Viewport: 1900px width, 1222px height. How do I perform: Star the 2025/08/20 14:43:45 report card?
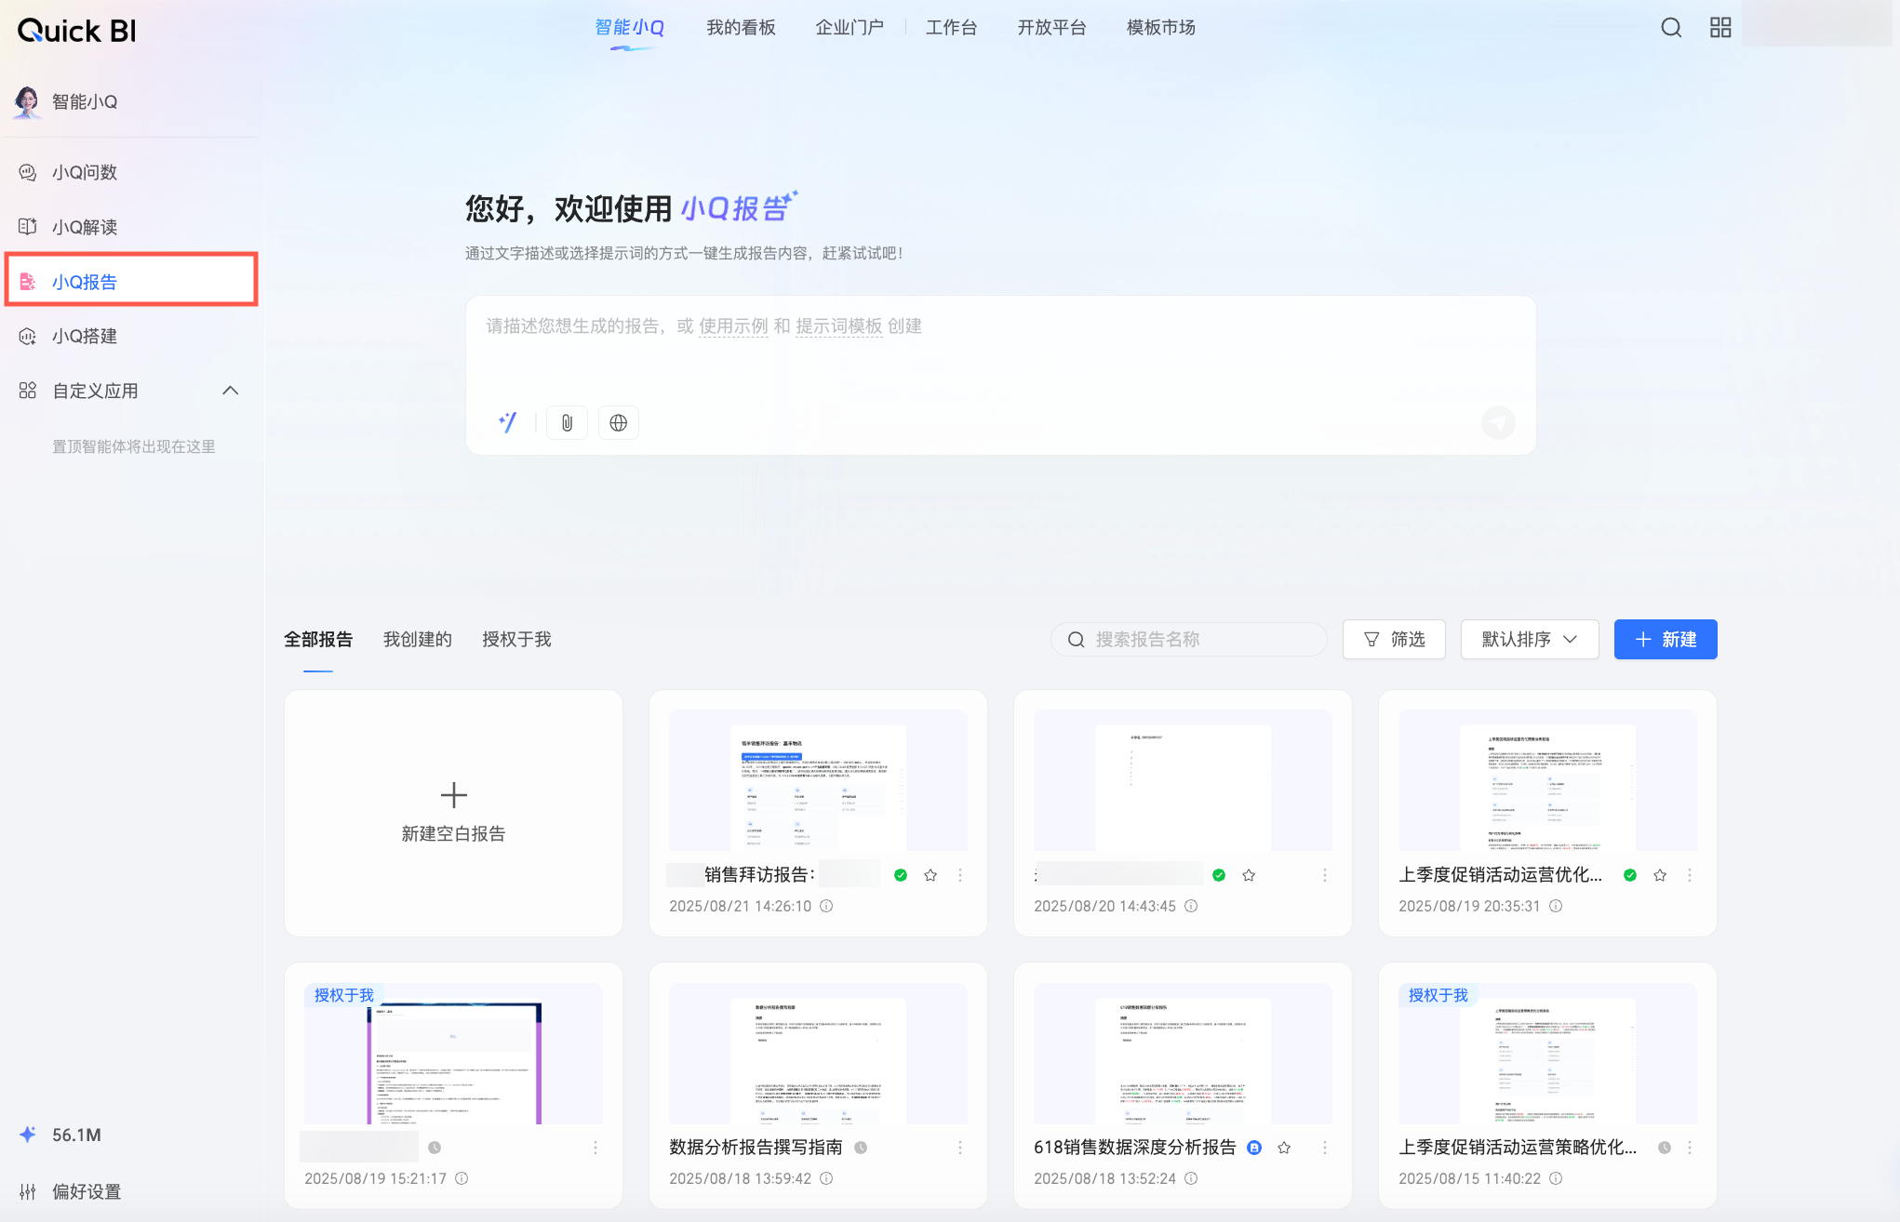pos(1249,875)
